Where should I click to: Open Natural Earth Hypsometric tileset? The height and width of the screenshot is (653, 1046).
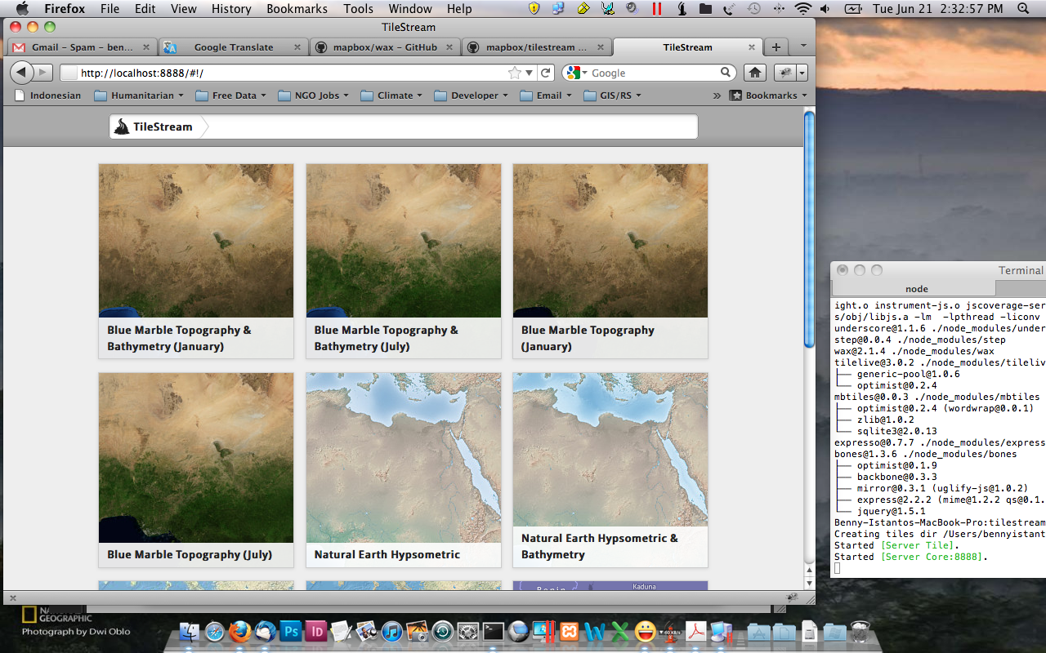[x=403, y=469]
